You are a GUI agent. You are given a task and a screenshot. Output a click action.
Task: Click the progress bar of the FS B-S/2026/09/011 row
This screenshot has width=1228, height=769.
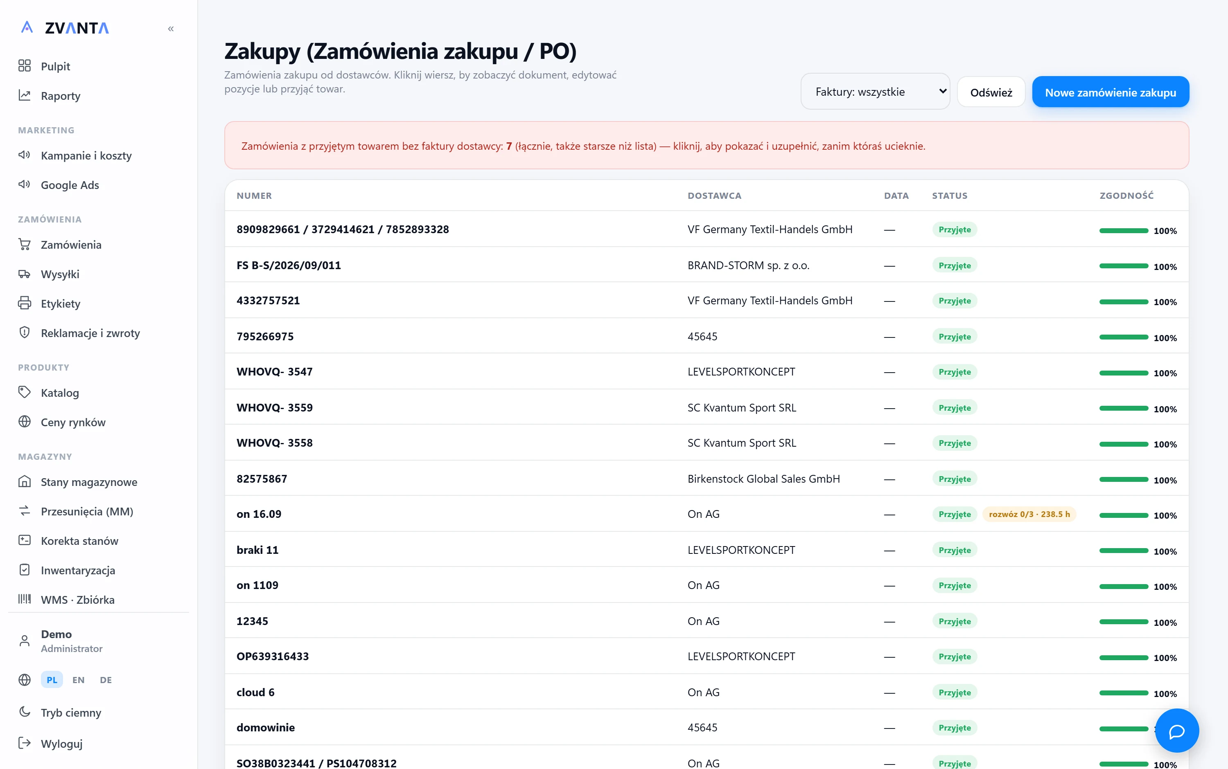coord(1124,266)
